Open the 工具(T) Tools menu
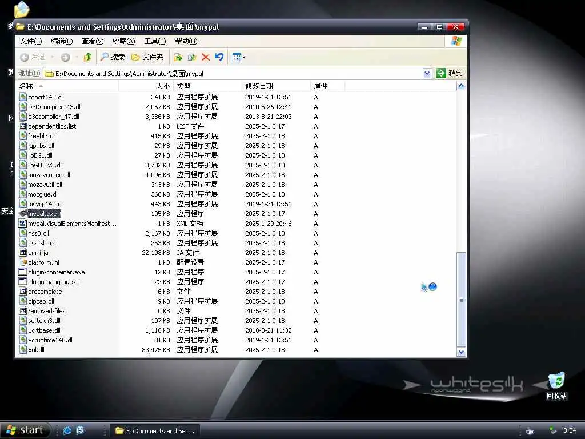 point(155,41)
